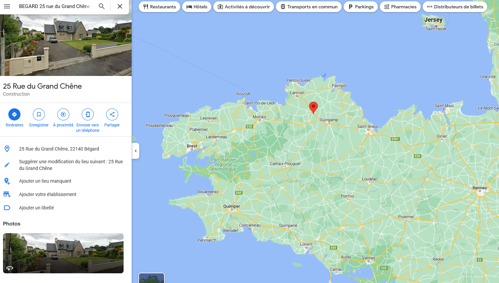Click the Douarnenez label on map
Image resolution: width=499 pixels, height=283 pixels.
[208, 192]
